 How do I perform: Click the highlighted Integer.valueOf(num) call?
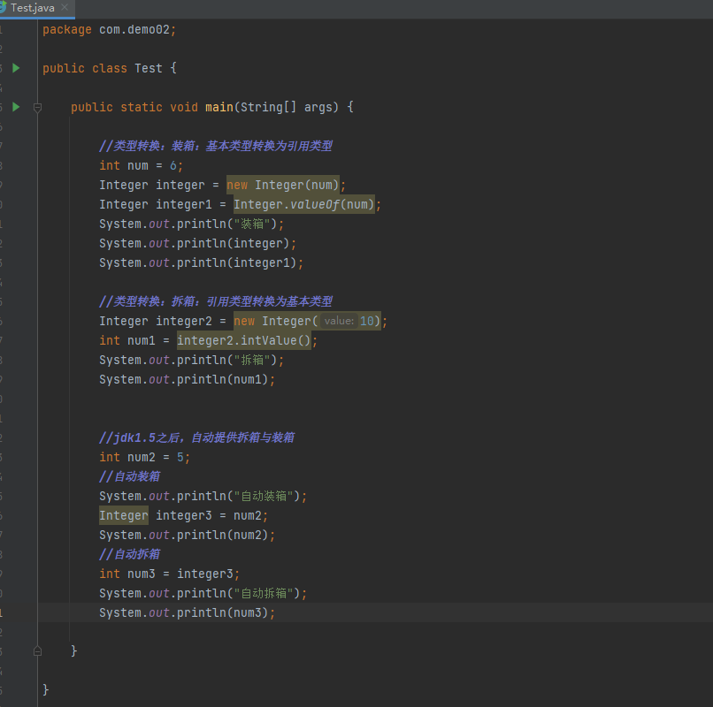pyautogui.click(x=305, y=205)
